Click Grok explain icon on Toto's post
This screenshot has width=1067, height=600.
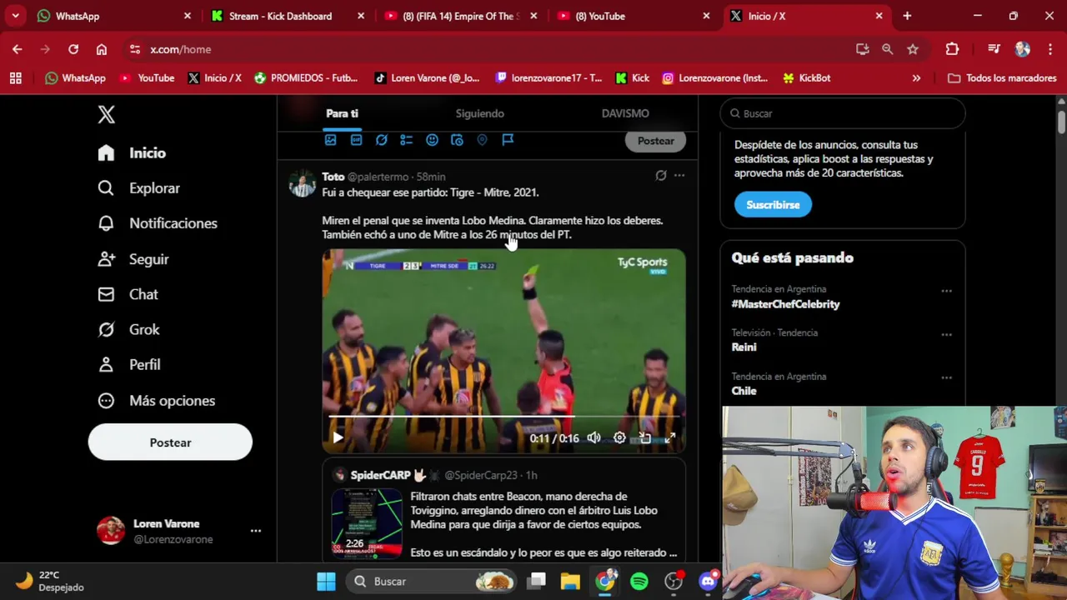[661, 176]
